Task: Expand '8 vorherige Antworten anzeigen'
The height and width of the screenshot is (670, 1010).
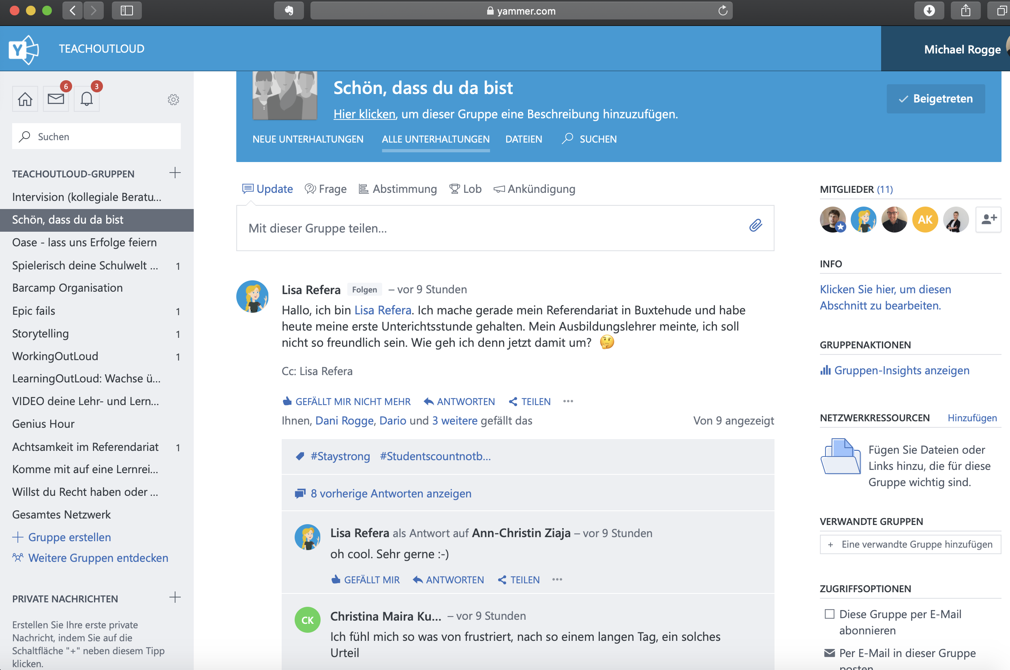Action: pos(391,493)
